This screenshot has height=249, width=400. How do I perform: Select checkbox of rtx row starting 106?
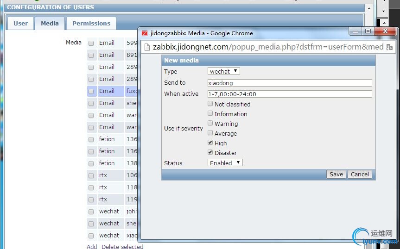tap(91, 176)
